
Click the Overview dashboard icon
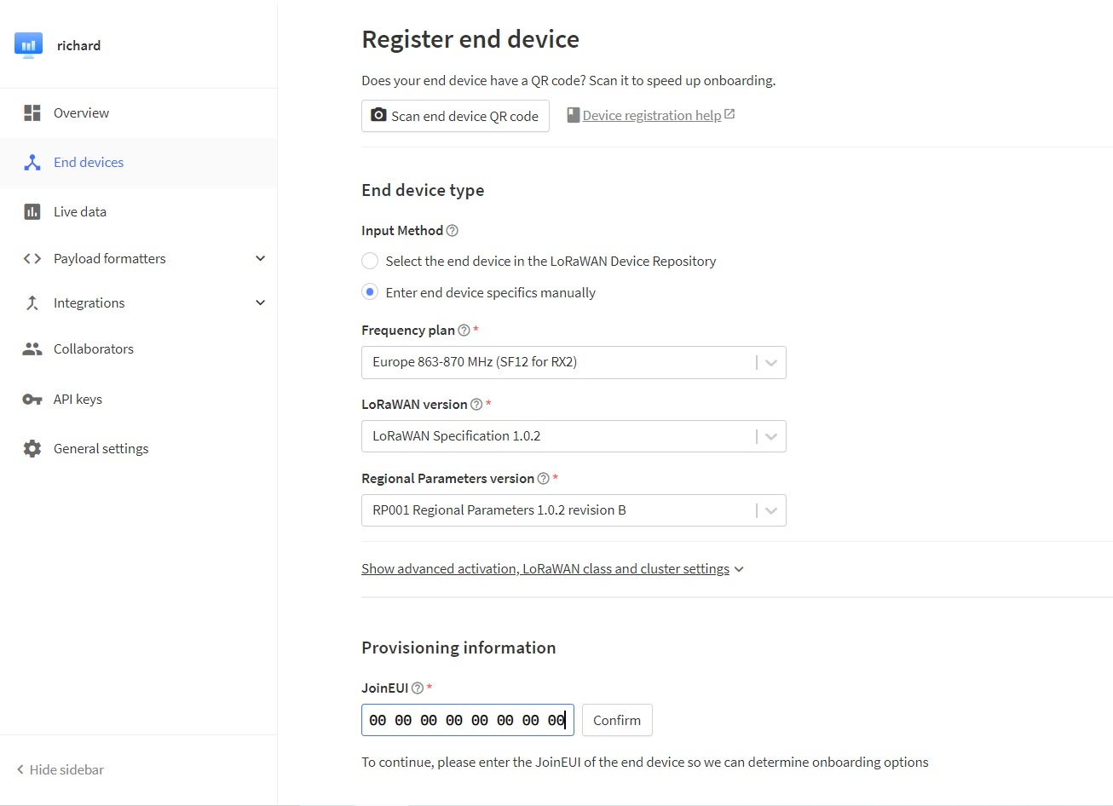(32, 113)
